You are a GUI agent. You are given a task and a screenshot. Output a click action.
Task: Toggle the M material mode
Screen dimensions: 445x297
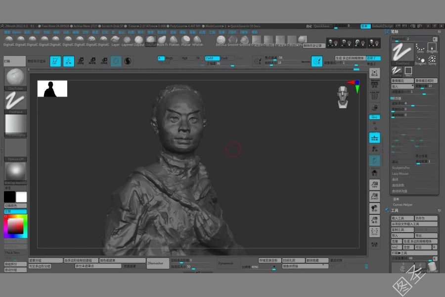(x=199, y=58)
